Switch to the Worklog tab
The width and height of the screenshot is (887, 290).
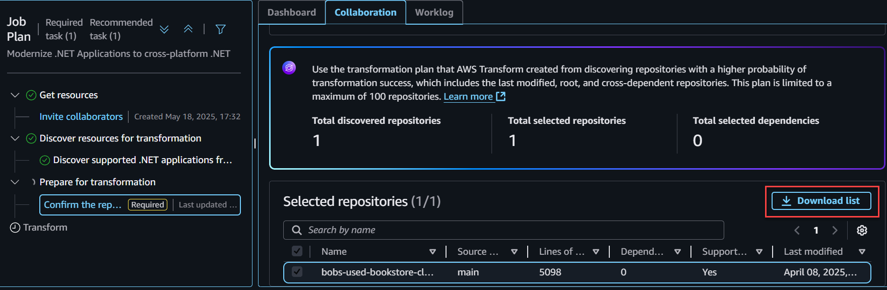click(x=434, y=13)
